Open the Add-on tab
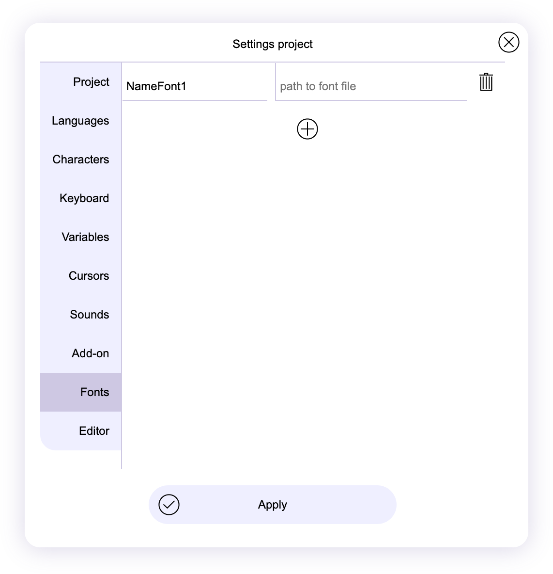 pos(90,353)
